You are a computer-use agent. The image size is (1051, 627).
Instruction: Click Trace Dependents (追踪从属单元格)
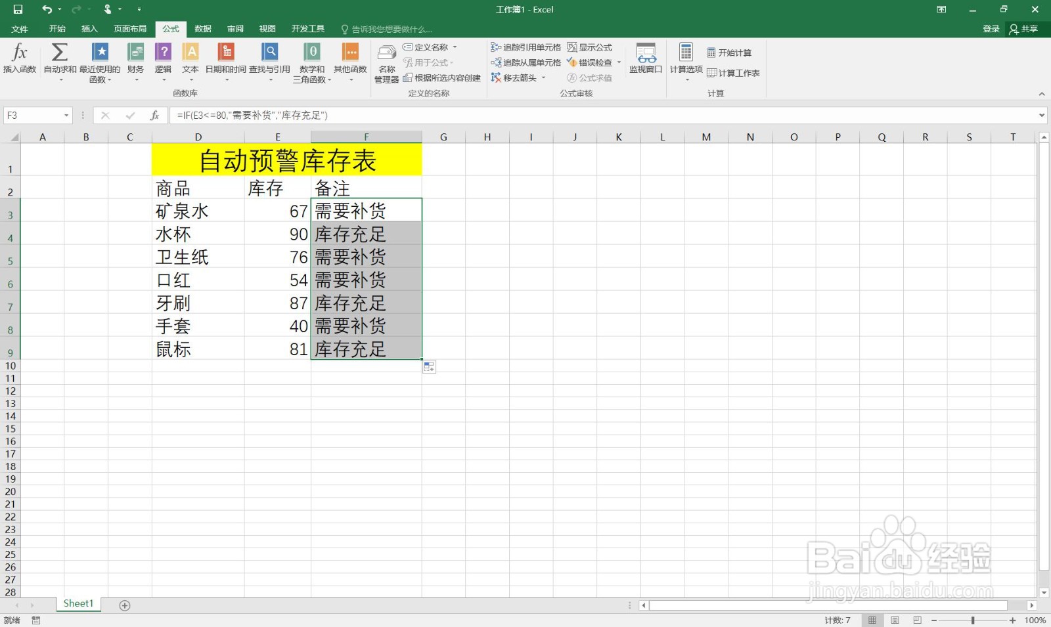point(527,62)
